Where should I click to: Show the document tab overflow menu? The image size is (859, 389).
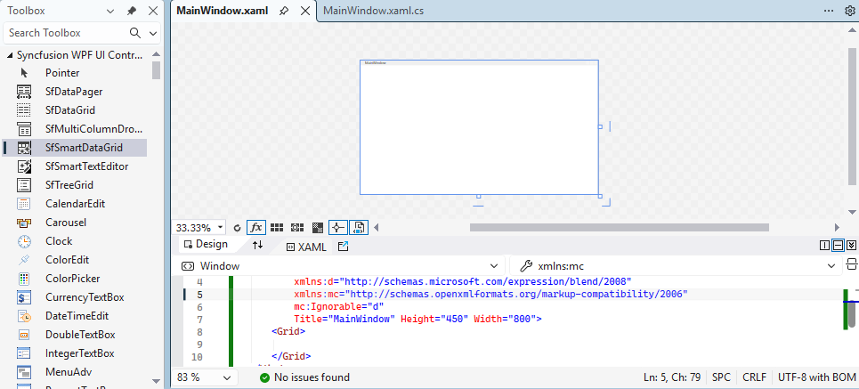coord(829,11)
